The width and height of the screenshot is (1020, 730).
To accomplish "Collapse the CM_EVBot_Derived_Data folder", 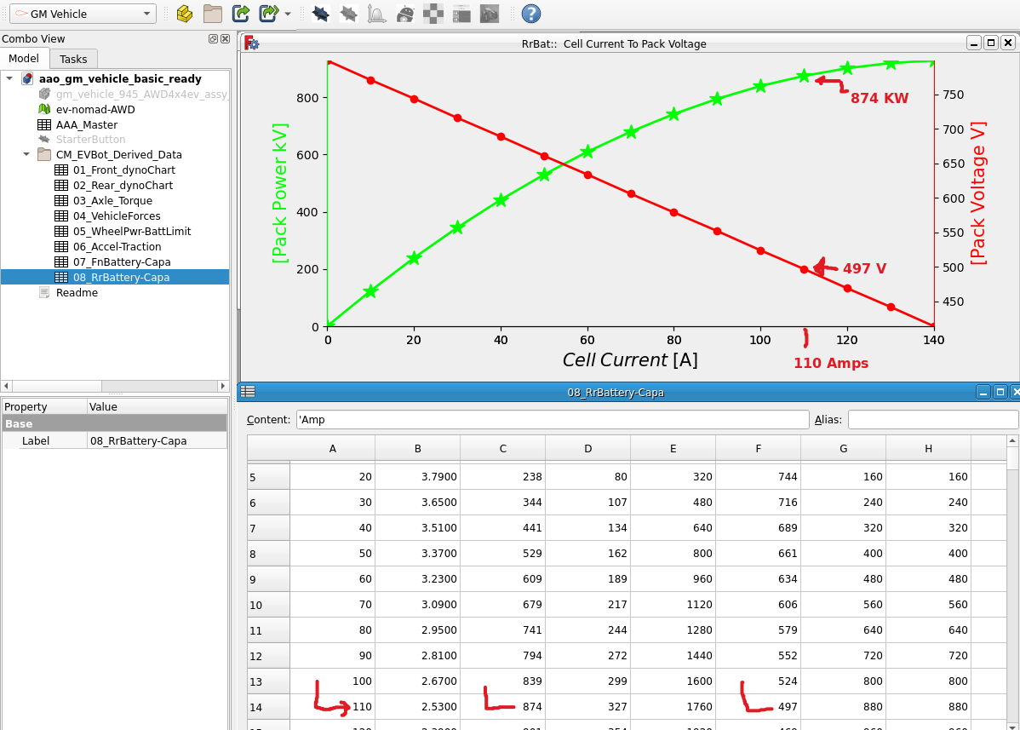I will pyautogui.click(x=26, y=155).
